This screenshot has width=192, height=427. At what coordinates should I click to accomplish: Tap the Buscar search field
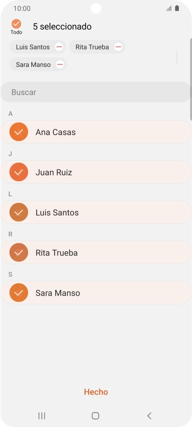[96, 92]
